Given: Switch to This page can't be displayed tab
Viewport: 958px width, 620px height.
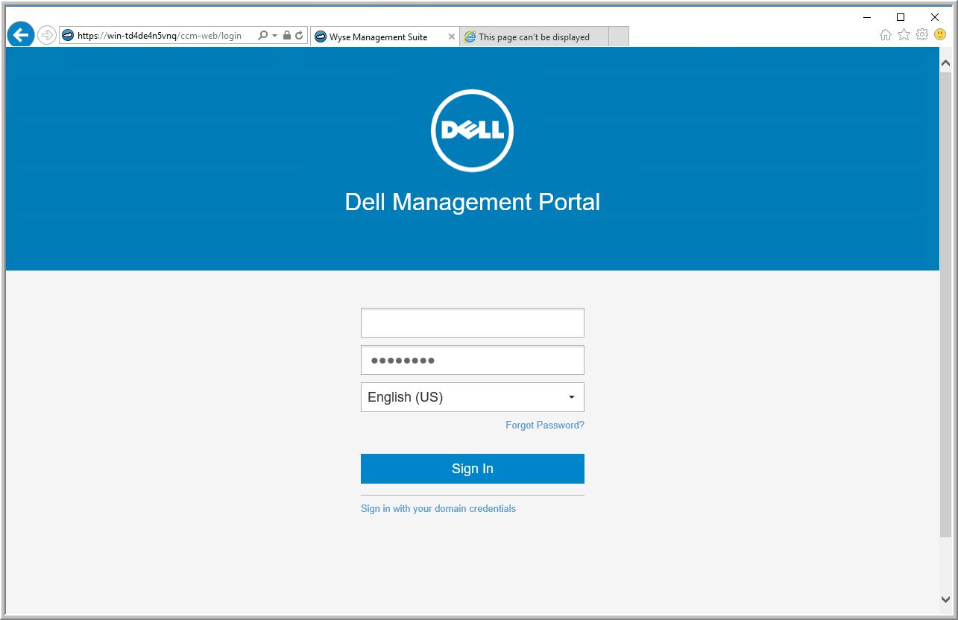Looking at the screenshot, I should click(x=535, y=37).
